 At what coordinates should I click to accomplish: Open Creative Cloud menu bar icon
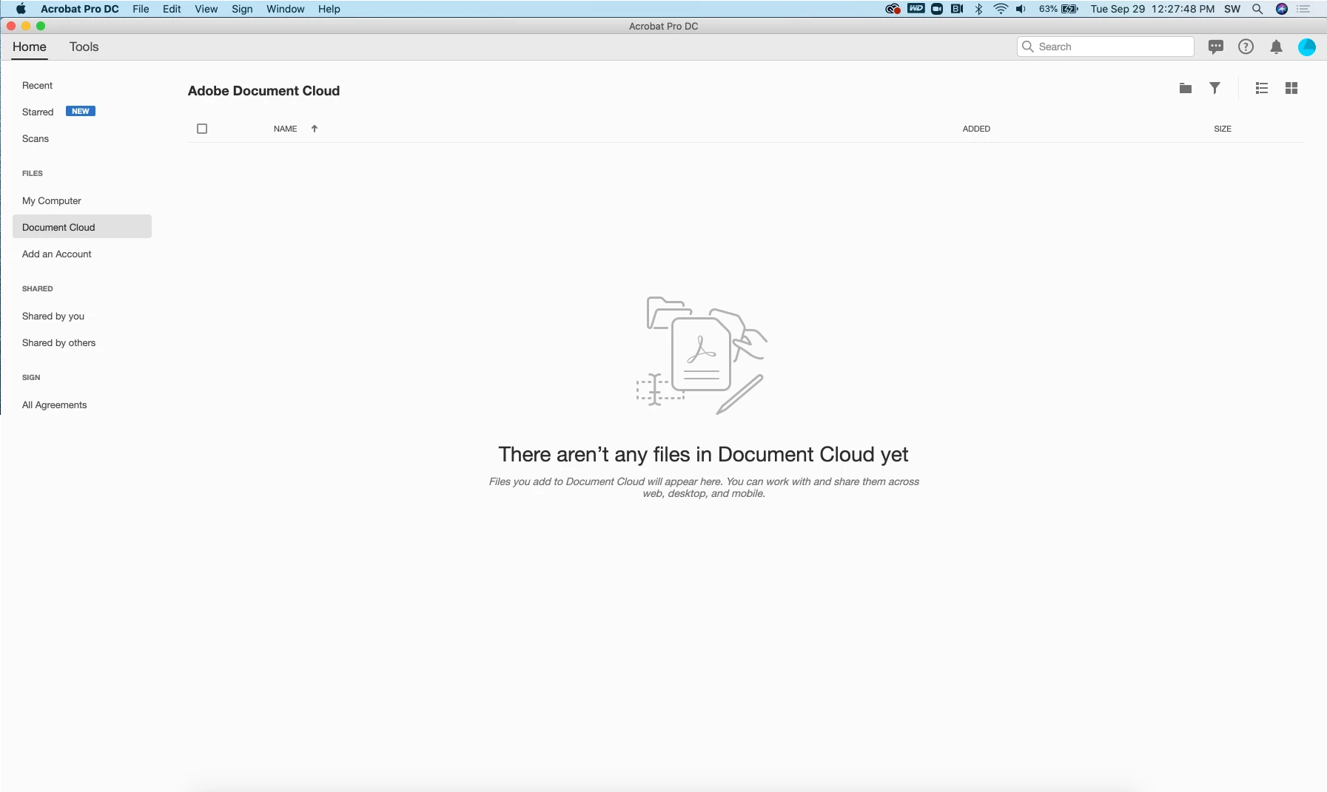click(x=893, y=9)
